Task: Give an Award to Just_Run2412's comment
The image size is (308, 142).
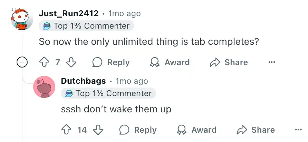Action: point(170,62)
